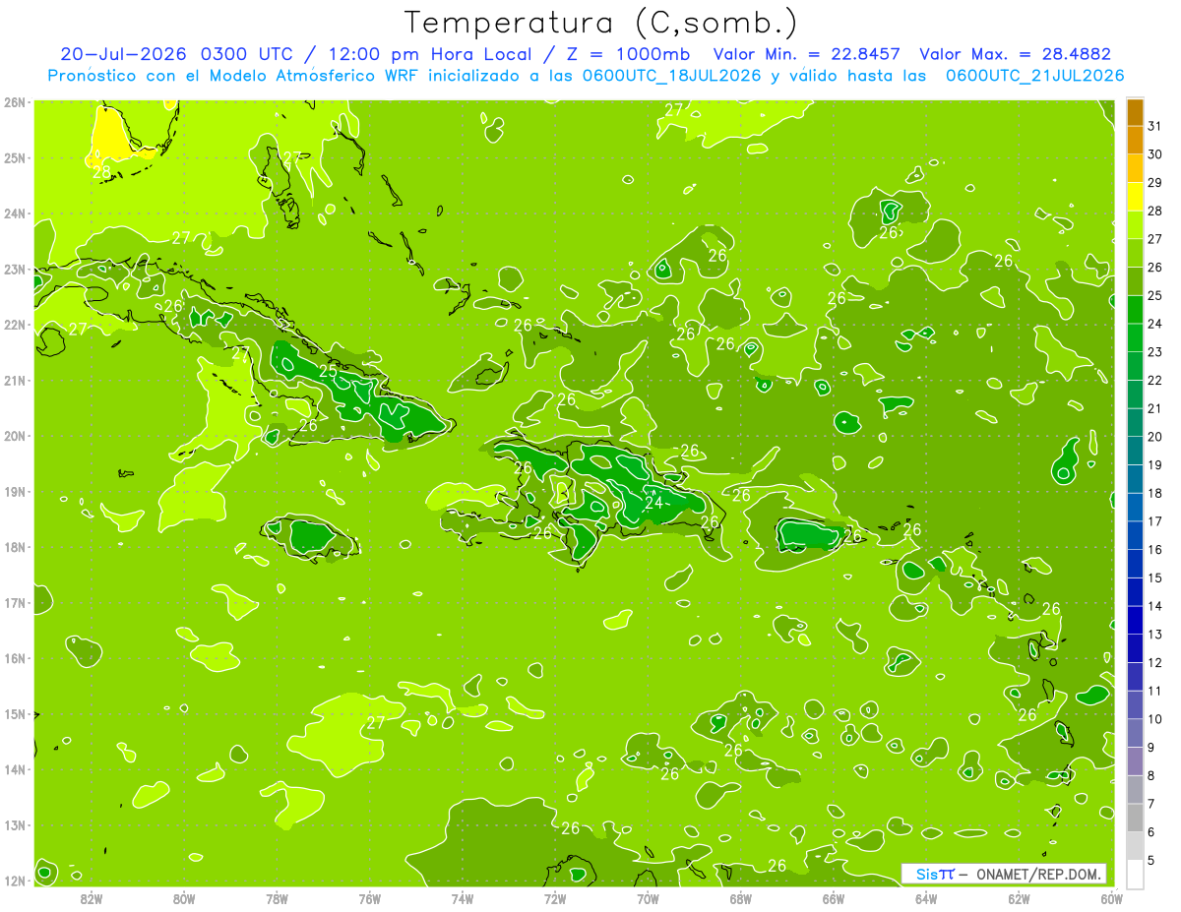1181x912 pixels.
Task: Click the "26N" latitude label
Action: click(14, 102)
